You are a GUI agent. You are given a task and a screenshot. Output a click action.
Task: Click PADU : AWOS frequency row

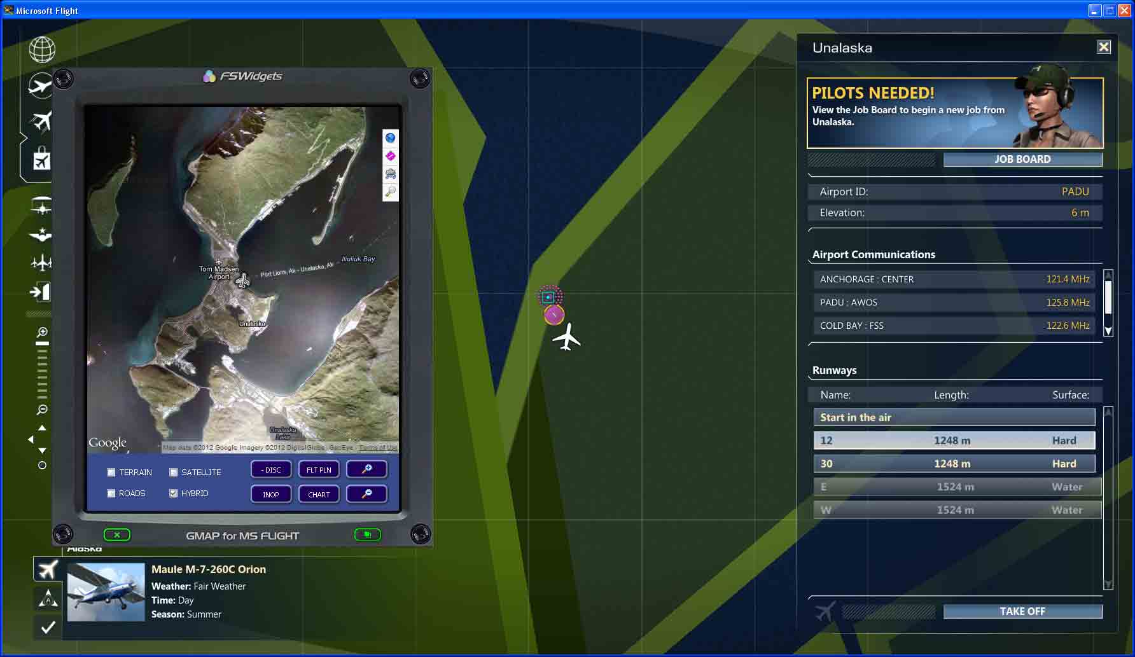(956, 302)
